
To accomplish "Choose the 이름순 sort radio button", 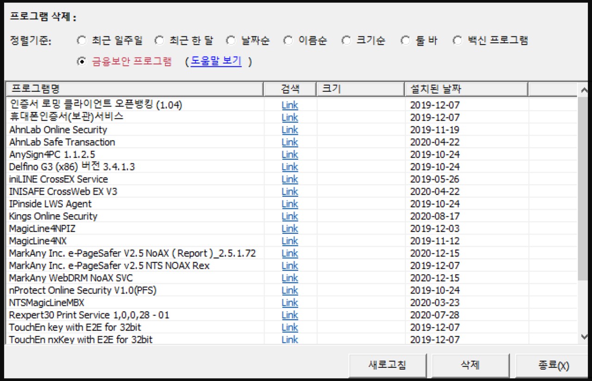I will [288, 41].
